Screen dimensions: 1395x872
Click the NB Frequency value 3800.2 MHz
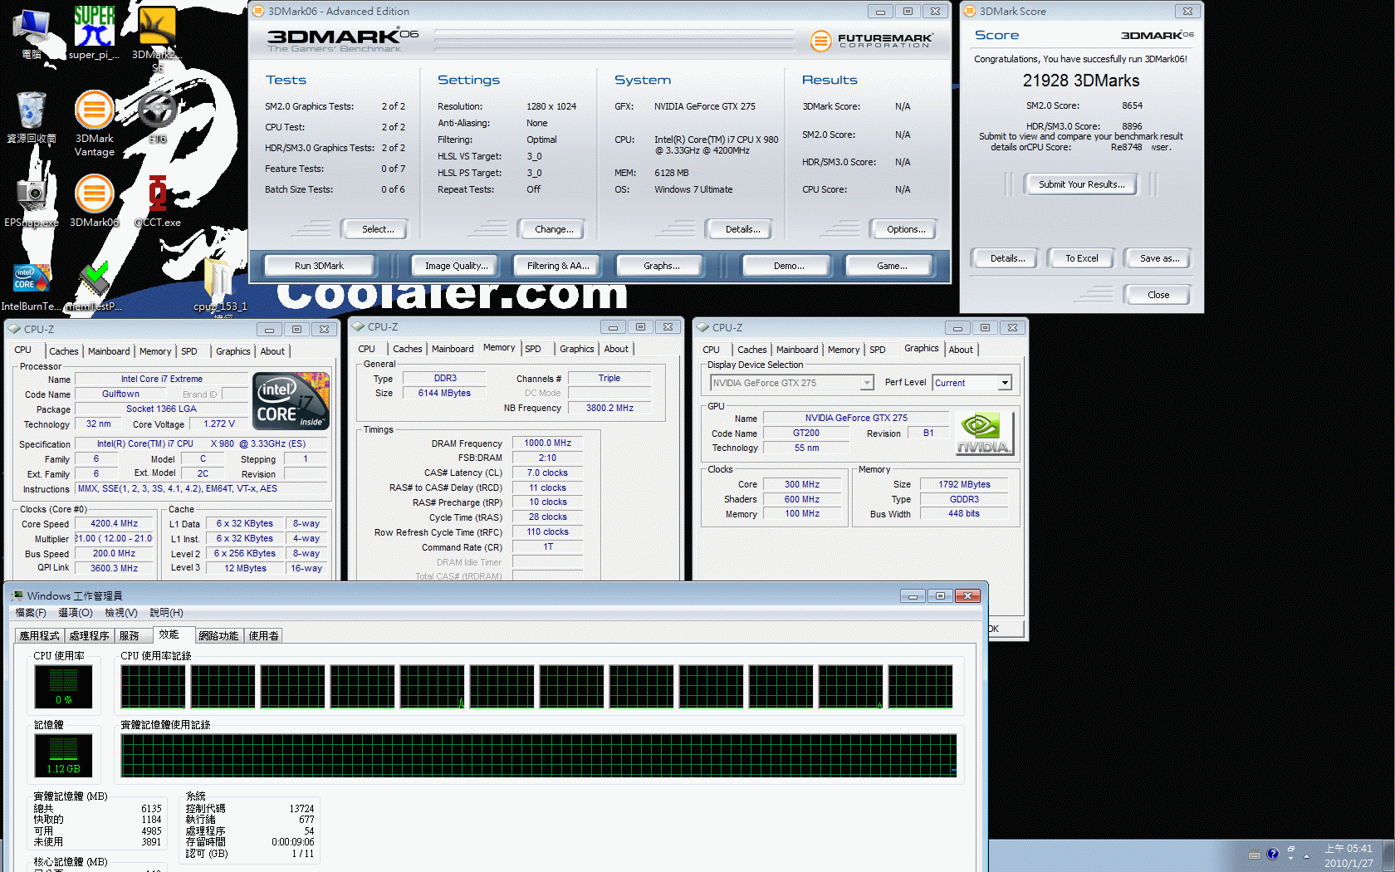[x=609, y=409]
